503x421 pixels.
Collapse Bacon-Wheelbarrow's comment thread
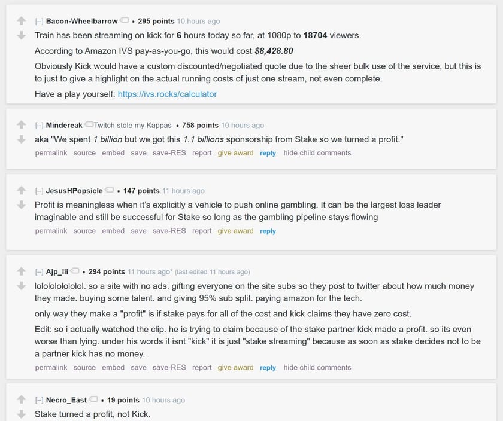[39, 22]
